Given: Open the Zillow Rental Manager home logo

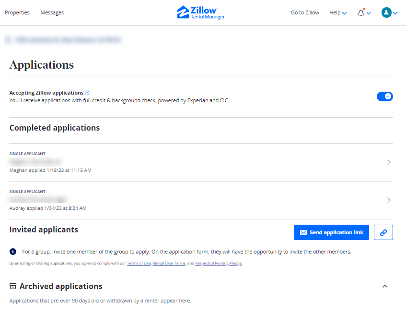Looking at the screenshot, I should pyautogui.click(x=200, y=12).
